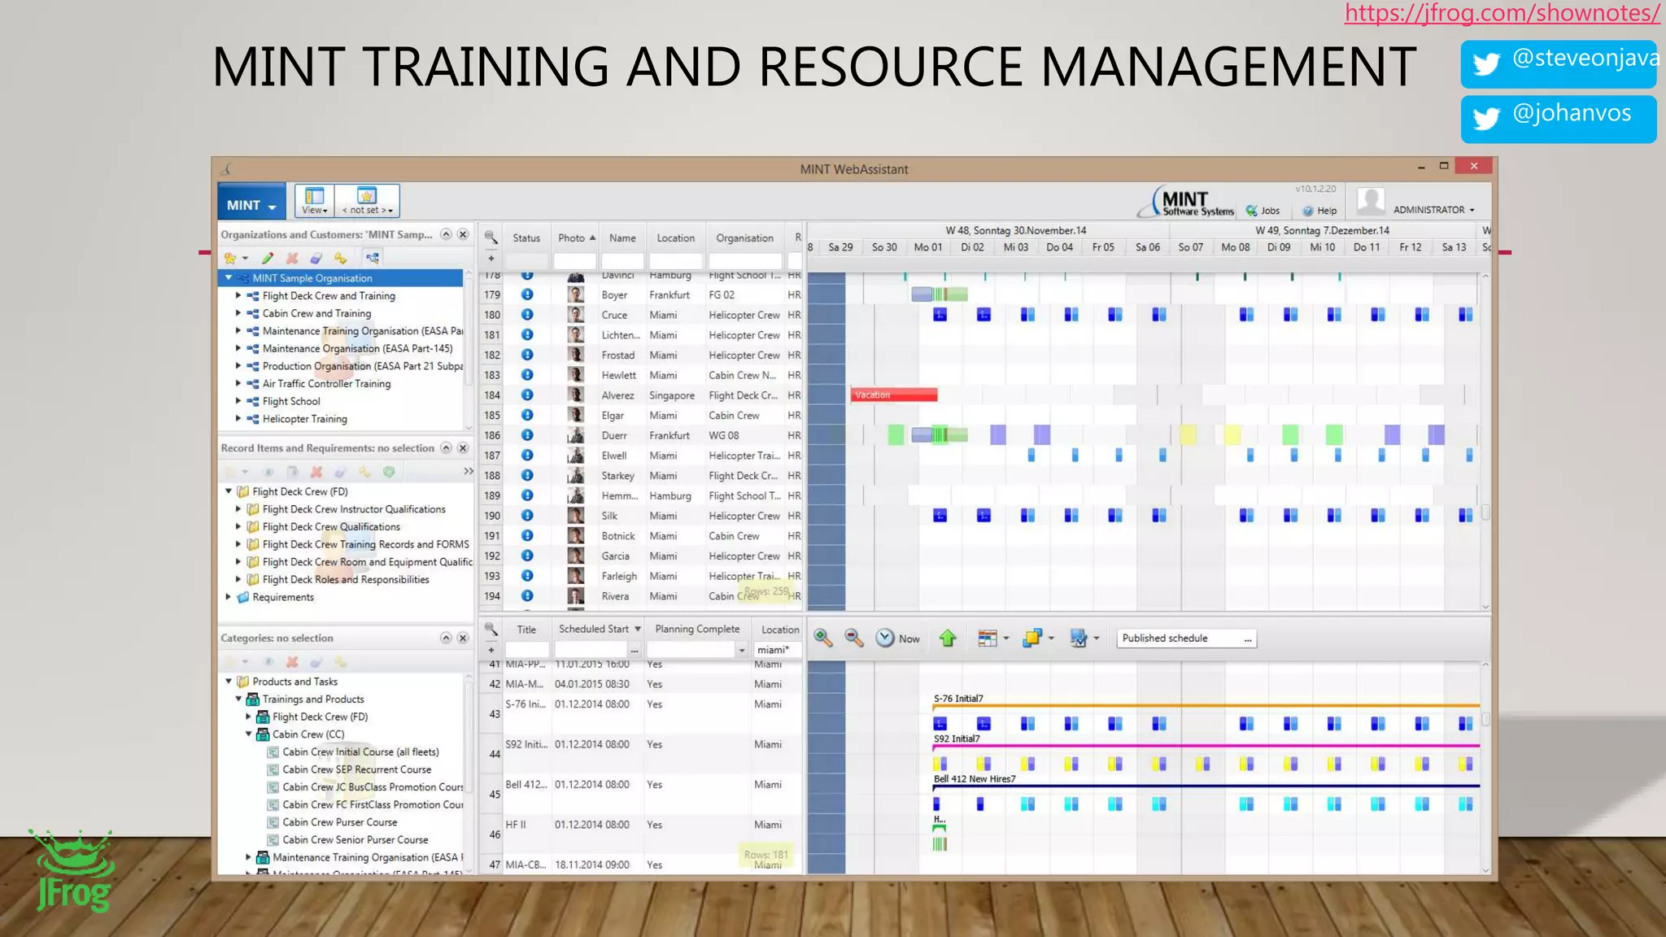
Task: Select Air Traffic Controller Training item
Action: coord(326,384)
